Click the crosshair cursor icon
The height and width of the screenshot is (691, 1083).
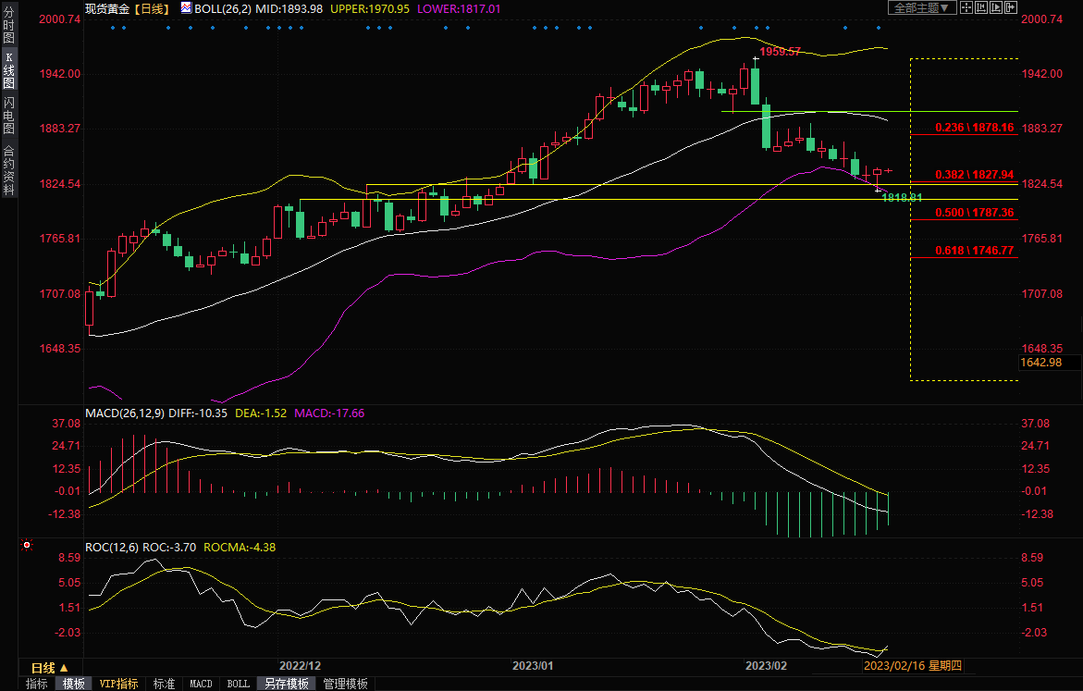click(966, 7)
